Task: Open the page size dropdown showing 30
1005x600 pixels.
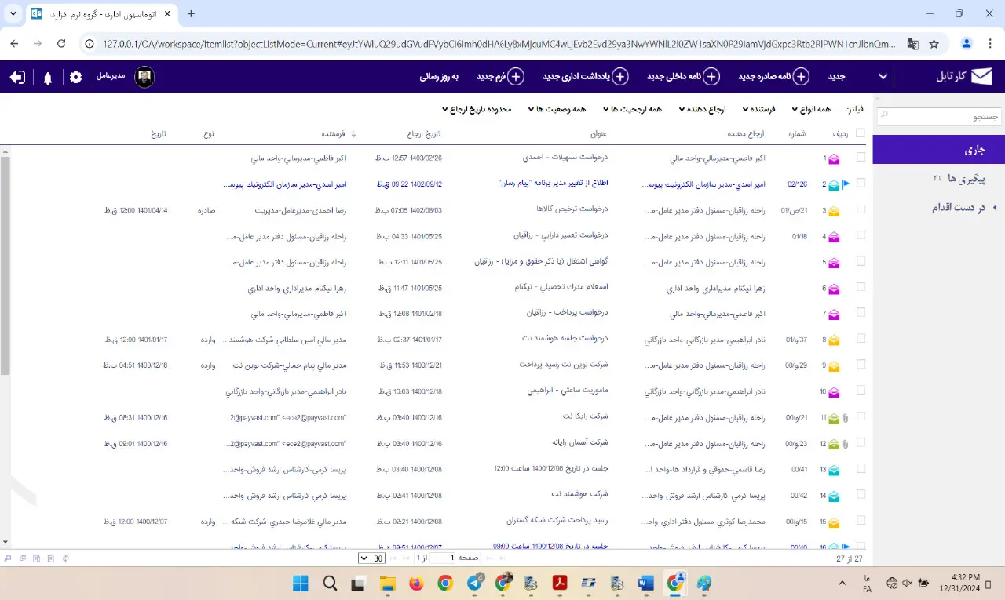Action: click(x=371, y=558)
